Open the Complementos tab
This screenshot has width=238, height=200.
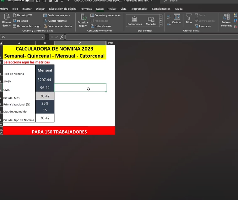pyautogui.click(x=161, y=9)
